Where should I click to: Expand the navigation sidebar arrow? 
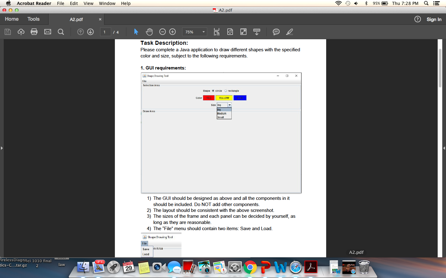[x=2, y=148]
